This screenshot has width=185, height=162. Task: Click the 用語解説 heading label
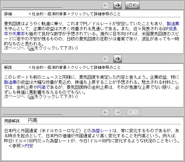(12, 121)
